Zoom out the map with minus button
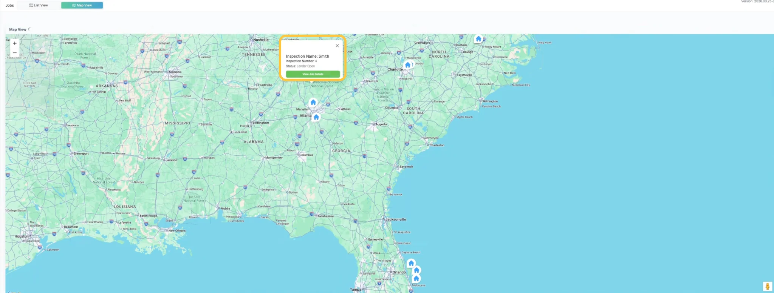774x293 pixels. [15, 53]
